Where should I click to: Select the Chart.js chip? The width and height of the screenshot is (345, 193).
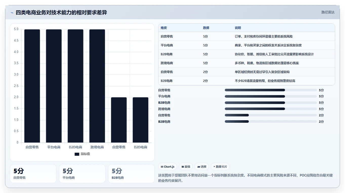click(x=168, y=167)
